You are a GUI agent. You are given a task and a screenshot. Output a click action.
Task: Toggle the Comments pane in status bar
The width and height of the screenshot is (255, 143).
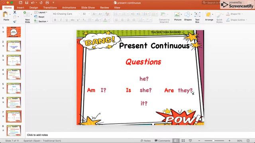(163, 141)
